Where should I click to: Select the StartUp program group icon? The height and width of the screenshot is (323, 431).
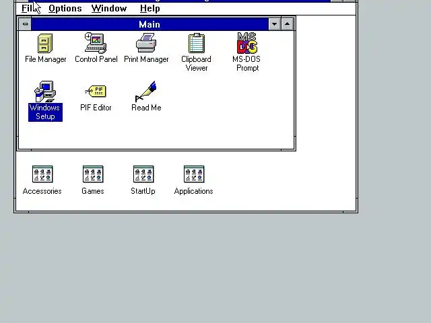[x=143, y=174]
